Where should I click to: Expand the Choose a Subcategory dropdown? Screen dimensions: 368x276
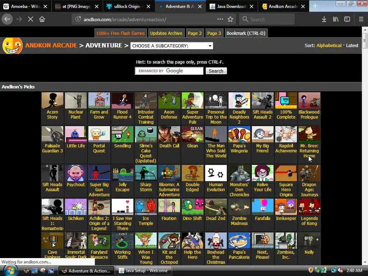point(172,46)
